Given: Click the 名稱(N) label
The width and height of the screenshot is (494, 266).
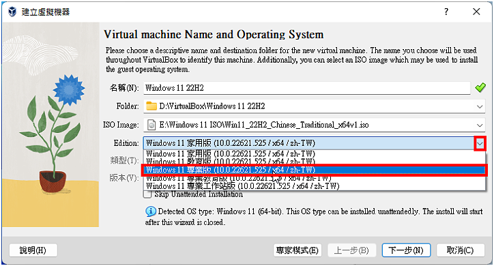Looking at the screenshot, I should pyautogui.click(x=124, y=88).
